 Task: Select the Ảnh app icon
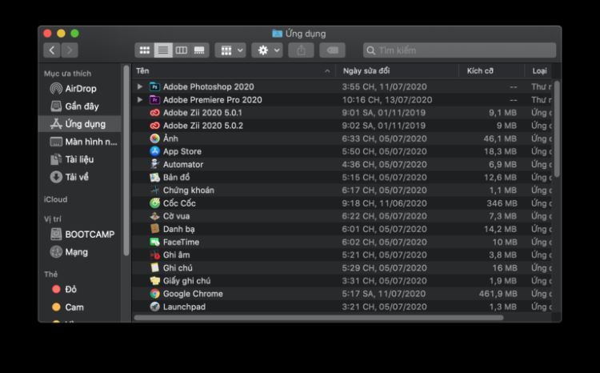(154, 138)
